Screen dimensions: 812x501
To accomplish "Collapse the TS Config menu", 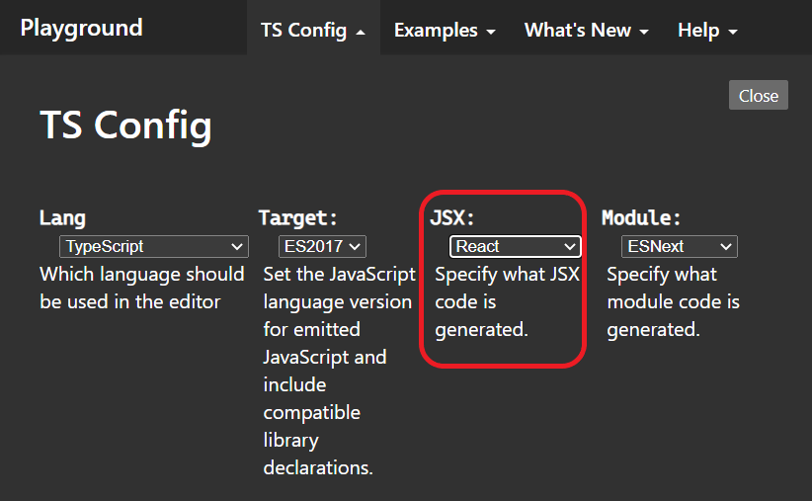I will tap(313, 30).
